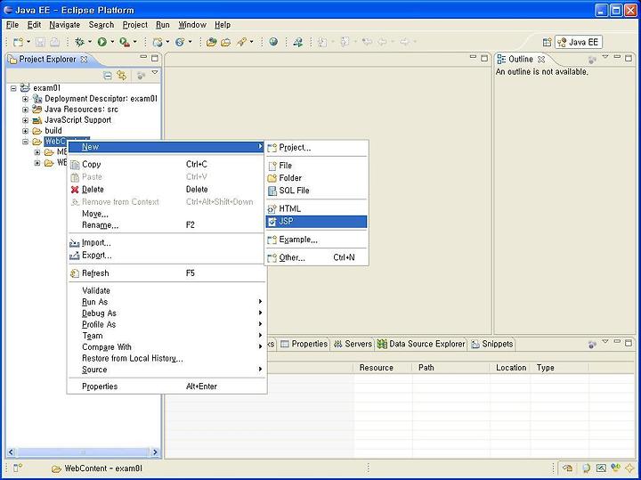
Task: Select Export... in context menu
Action: (x=166, y=256)
